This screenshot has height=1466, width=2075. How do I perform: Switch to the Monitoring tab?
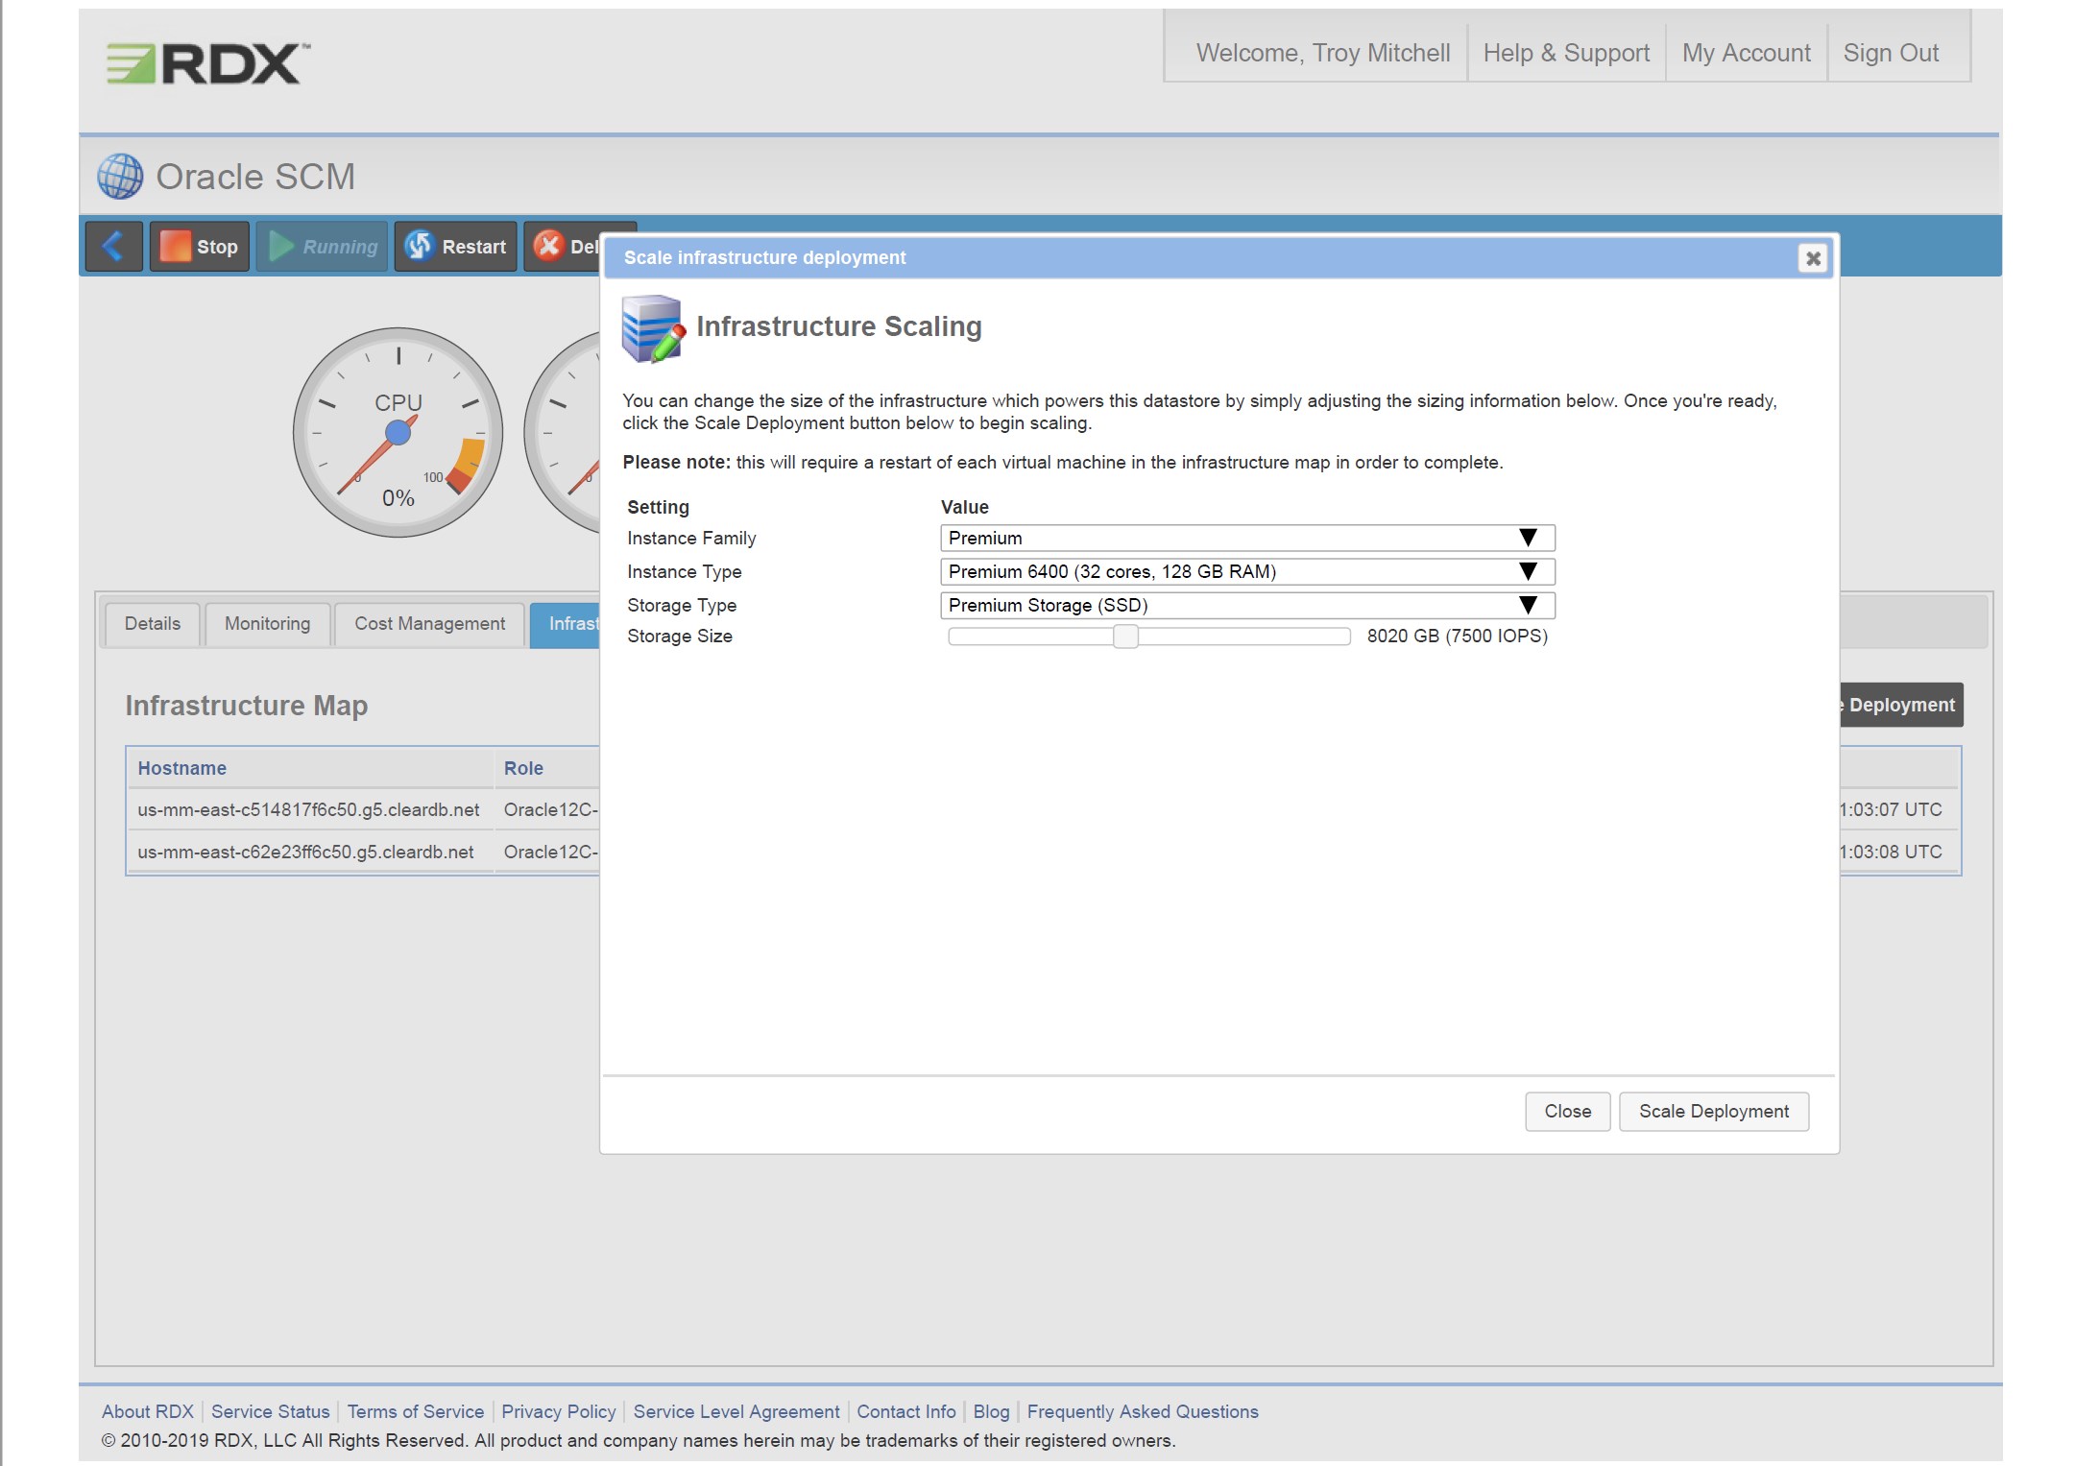tap(267, 624)
